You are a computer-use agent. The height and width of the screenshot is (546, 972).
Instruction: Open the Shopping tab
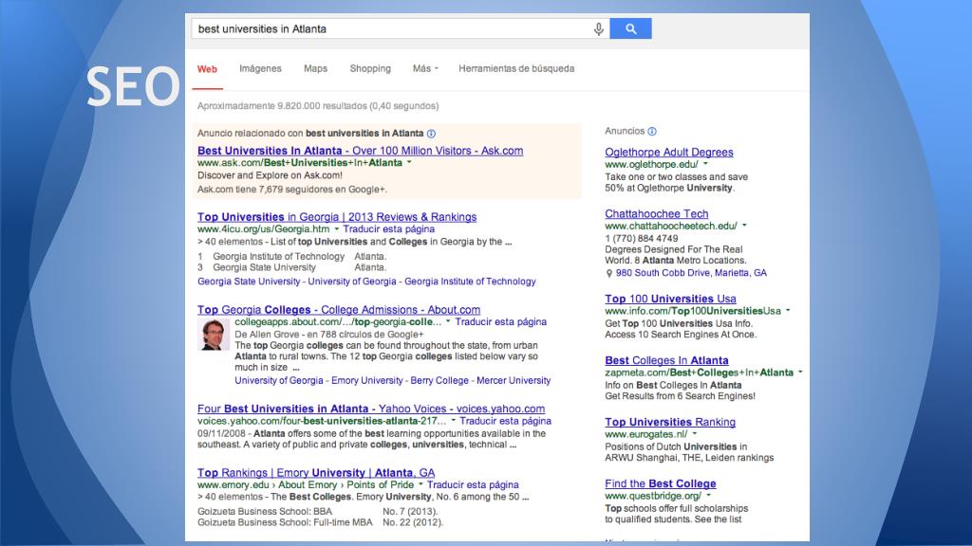(370, 68)
